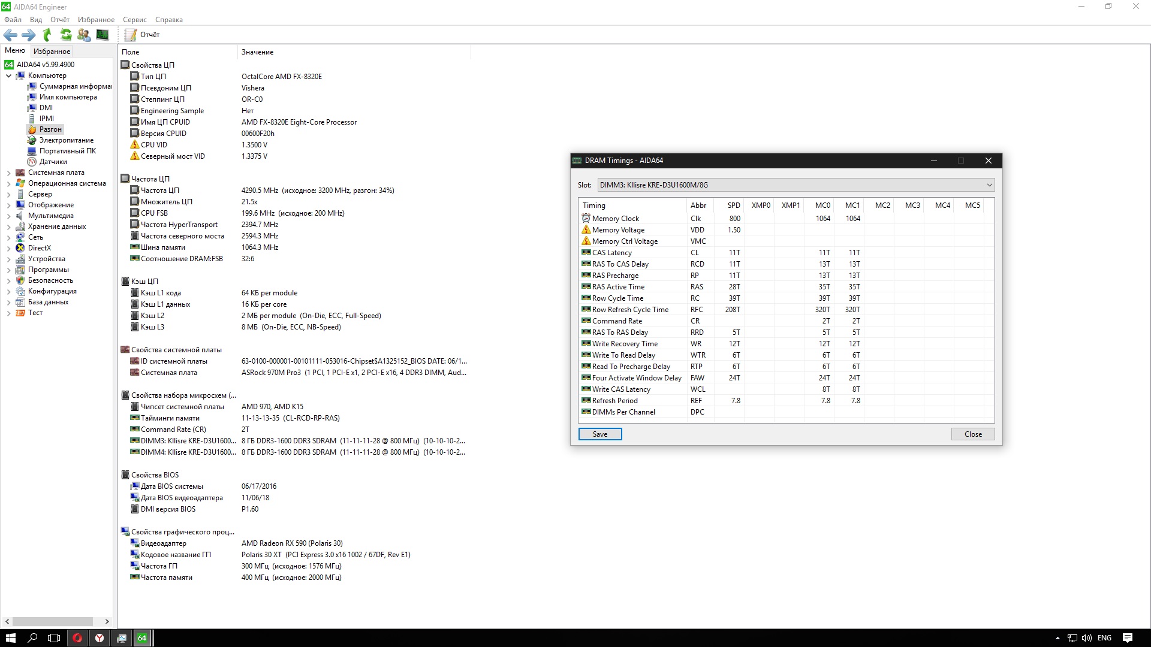
Task: Click the blue Back arrow icon
Action: tap(10, 35)
